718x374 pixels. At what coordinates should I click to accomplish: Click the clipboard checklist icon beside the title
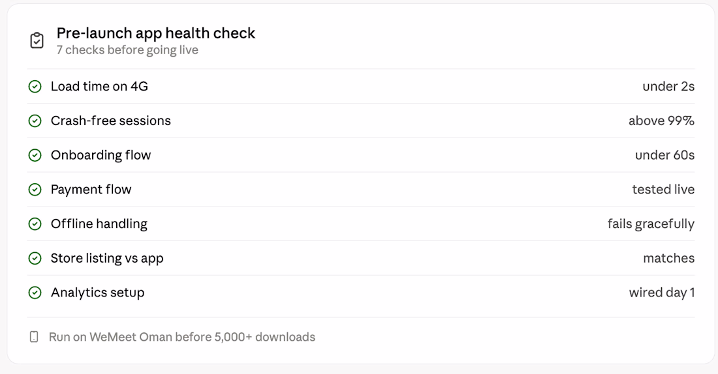[37, 40]
